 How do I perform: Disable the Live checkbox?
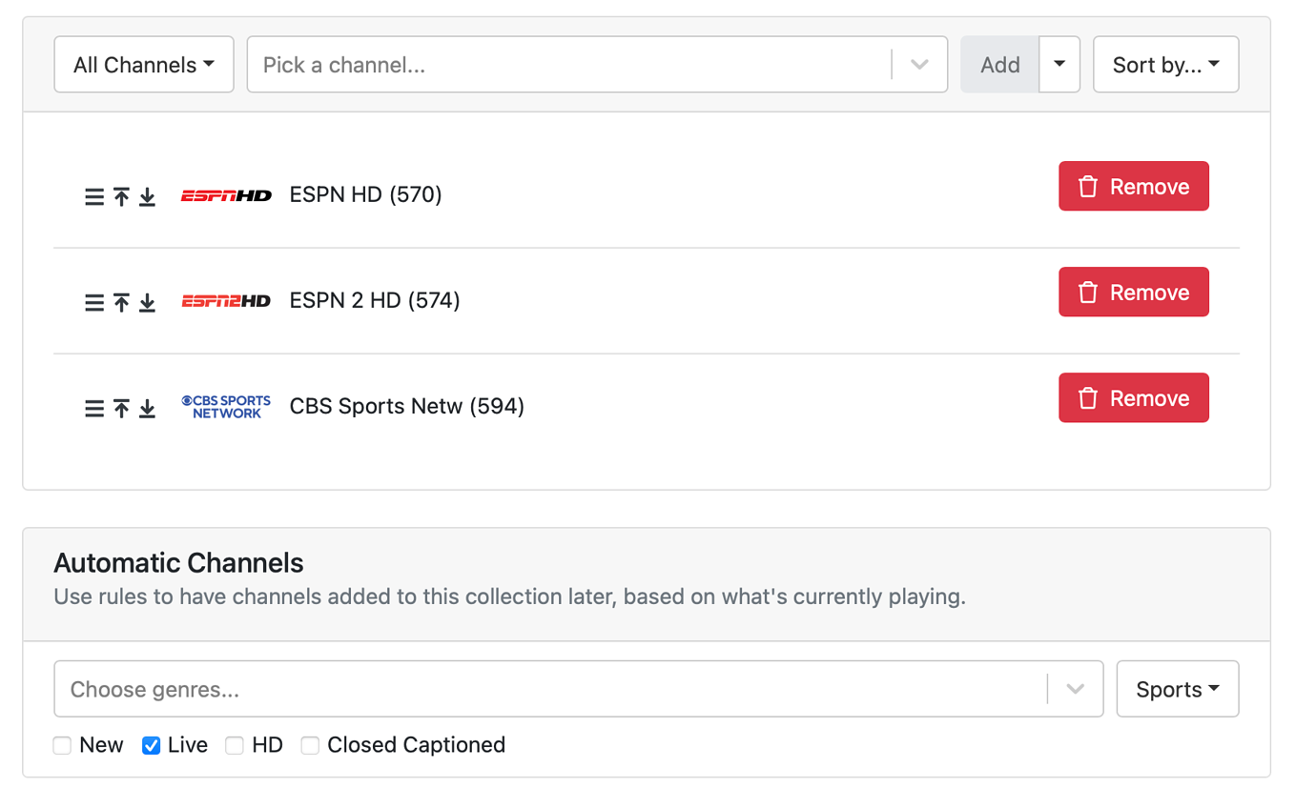pyautogui.click(x=150, y=745)
